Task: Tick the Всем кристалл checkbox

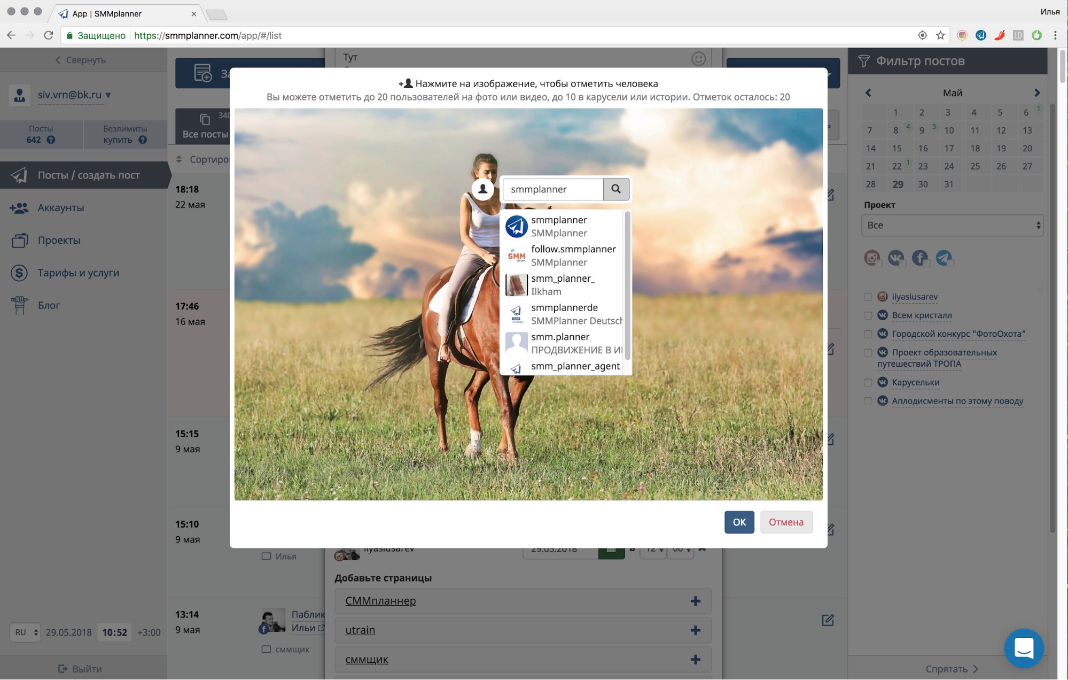Action: 868,315
